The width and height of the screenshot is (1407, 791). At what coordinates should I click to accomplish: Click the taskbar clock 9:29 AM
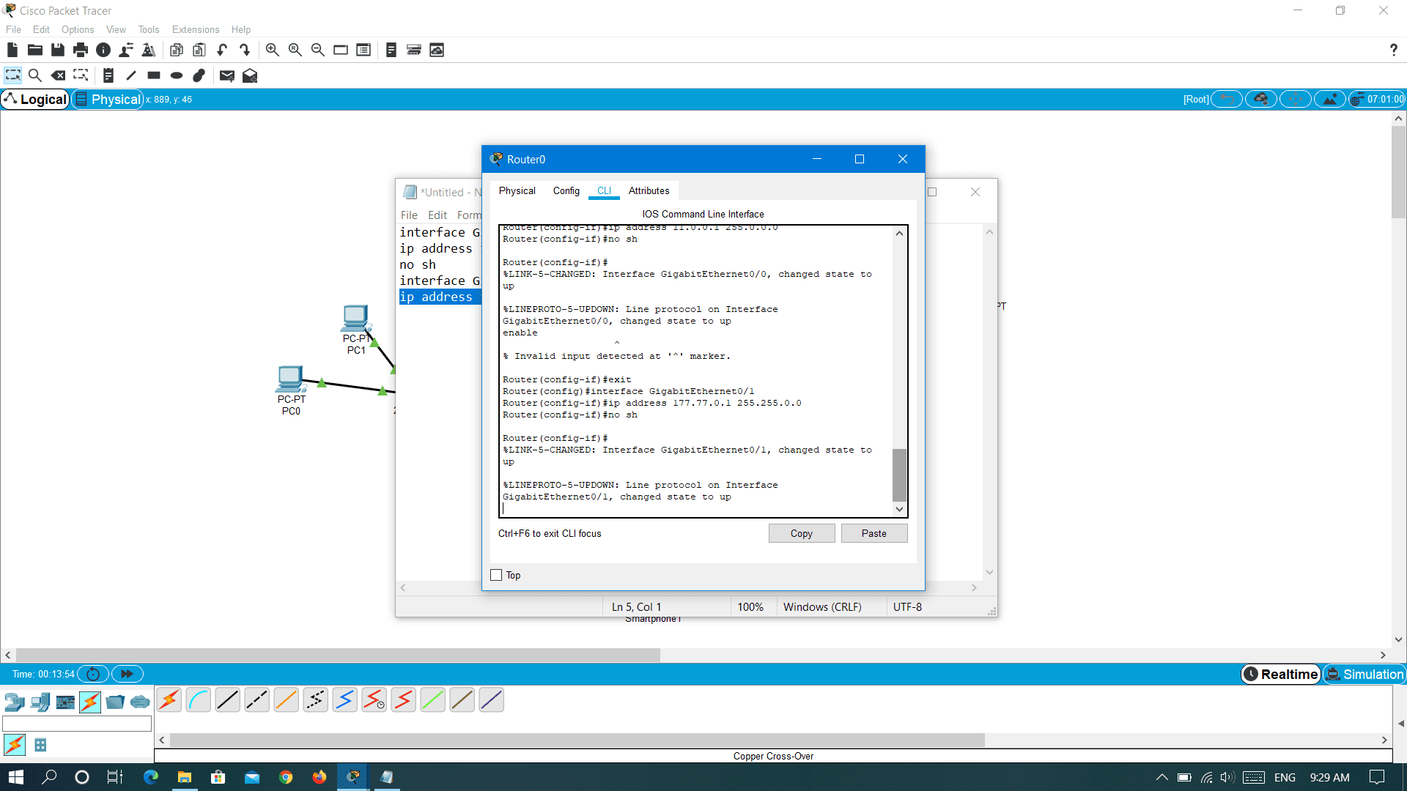point(1329,777)
